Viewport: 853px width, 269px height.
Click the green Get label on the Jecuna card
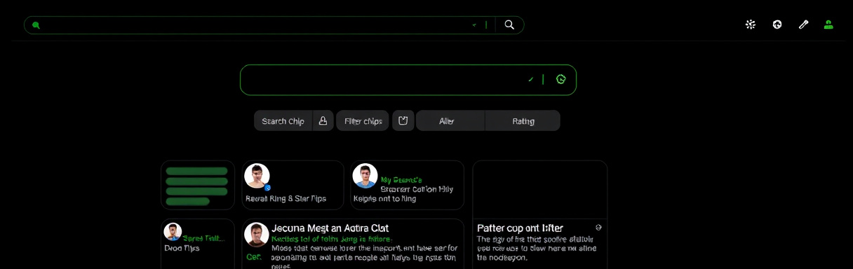click(x=253, y=257)
